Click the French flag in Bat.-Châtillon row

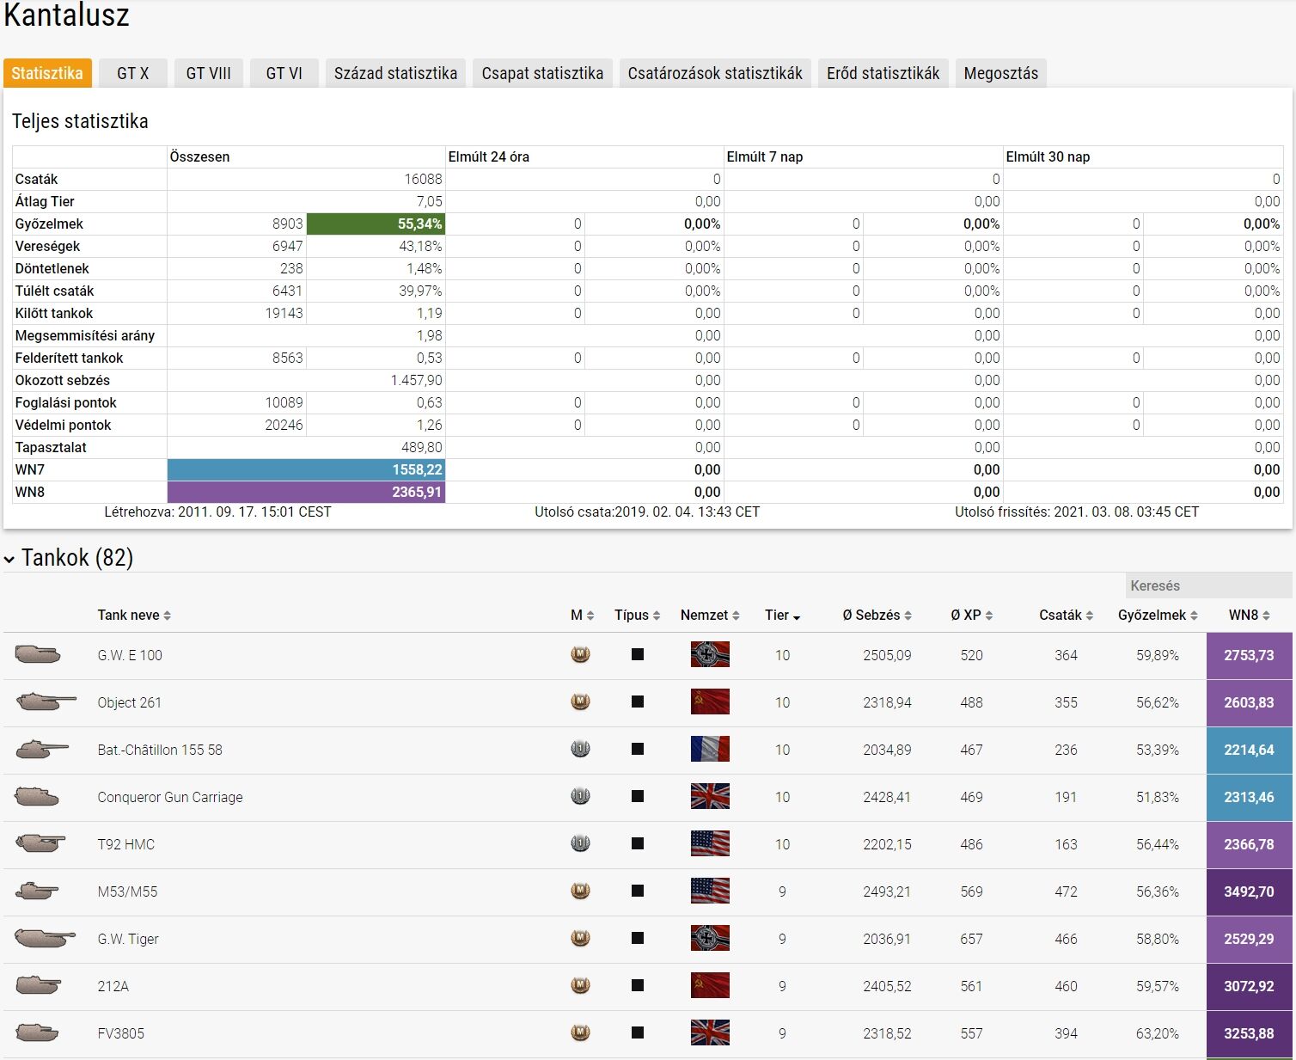710,750
